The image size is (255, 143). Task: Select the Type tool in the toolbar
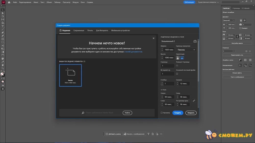3,26
